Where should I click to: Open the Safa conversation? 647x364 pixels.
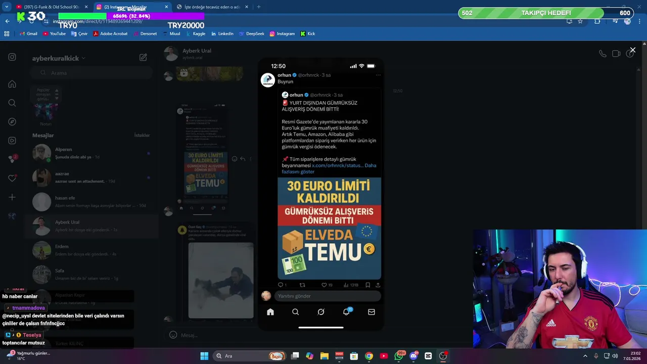click(91, 275)
